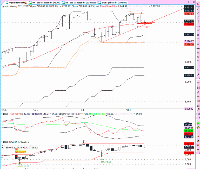Image resolution: width=200 pixels, height=169 pixels.
Task: Switch to the ym dec 07-ecbot-fut (Hourly) tab
Action: click(45, 3)
